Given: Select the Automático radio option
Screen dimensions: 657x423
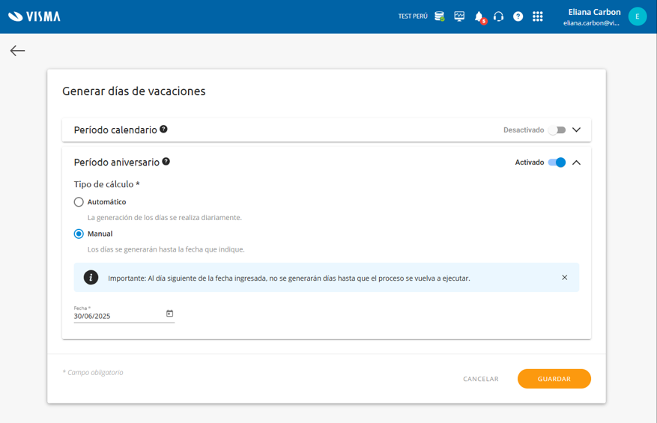Looking at the screenshot, I should click(79, 202).
